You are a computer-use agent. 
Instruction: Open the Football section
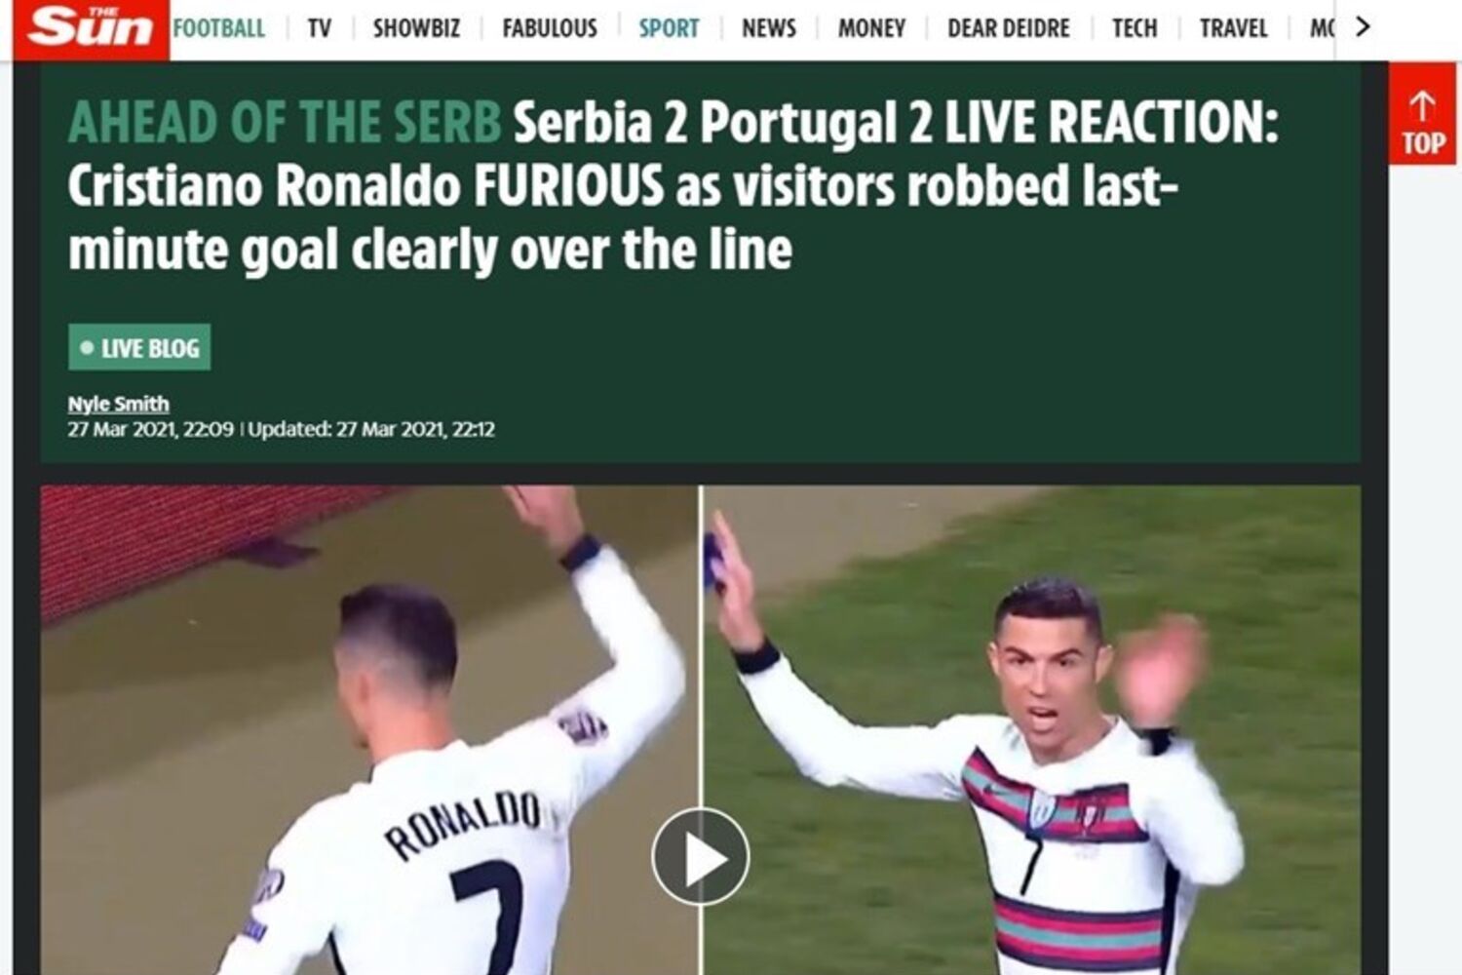click(x=218, y=28)
